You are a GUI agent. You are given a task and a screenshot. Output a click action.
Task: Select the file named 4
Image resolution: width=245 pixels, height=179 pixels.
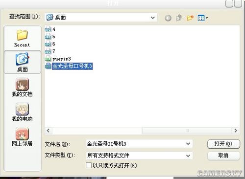click(x=54, y=29)
